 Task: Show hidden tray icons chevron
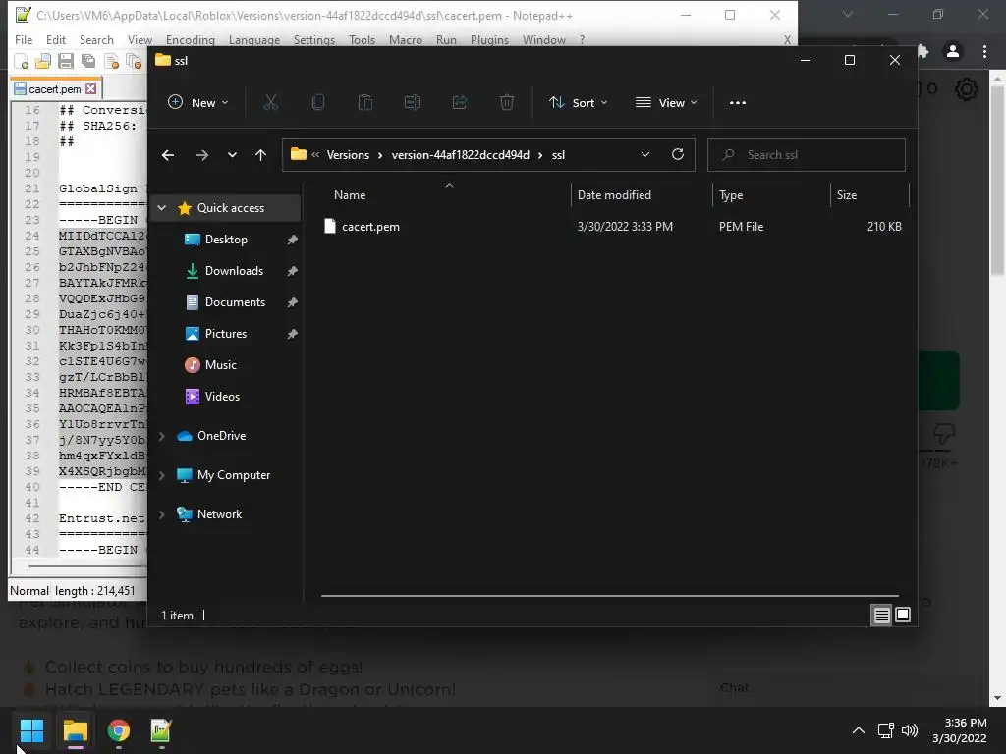click(859, 730)
